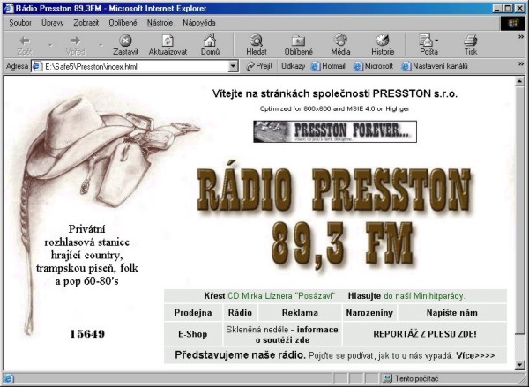This screenshot has width=529, height=387.
Task: Open the Nástroje menu
Action: coord(160,23)
